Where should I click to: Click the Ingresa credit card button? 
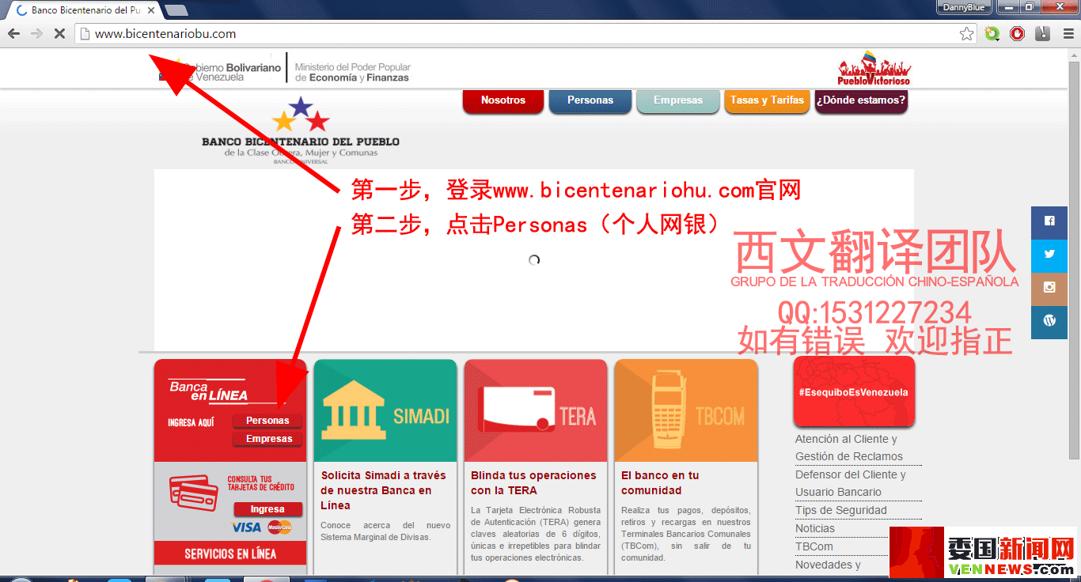[x=267, y=509]
